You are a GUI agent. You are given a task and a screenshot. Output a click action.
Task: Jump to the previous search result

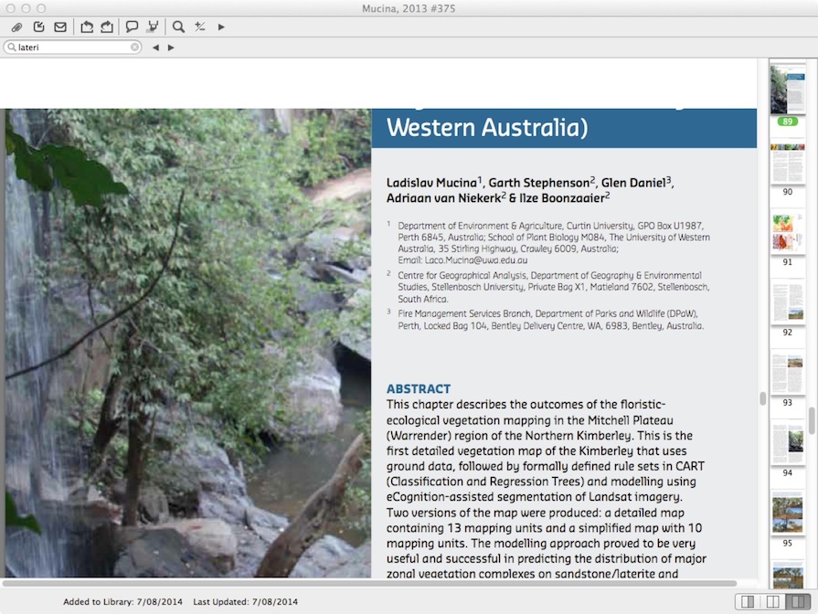point(155,47)
